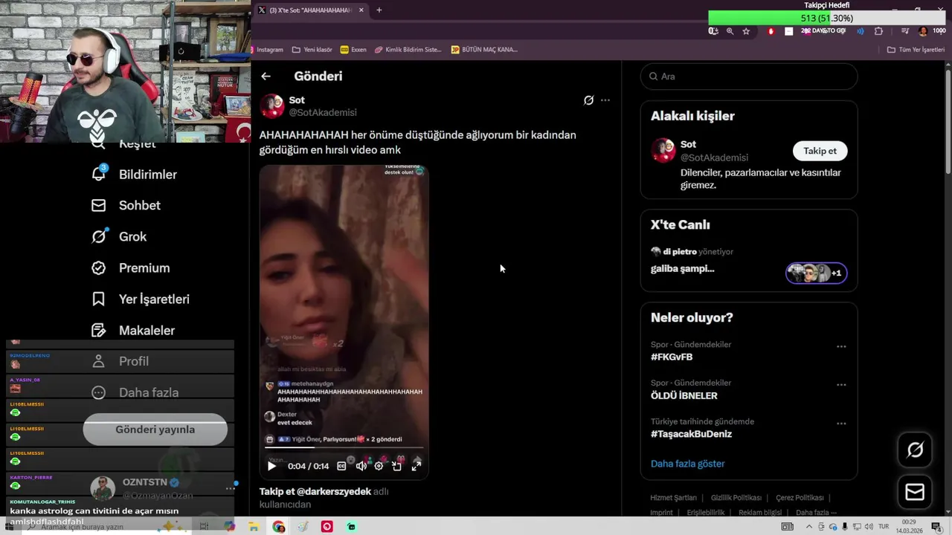952x535 pixels.
Task: Play the embedded video
Action: (271, 466)
